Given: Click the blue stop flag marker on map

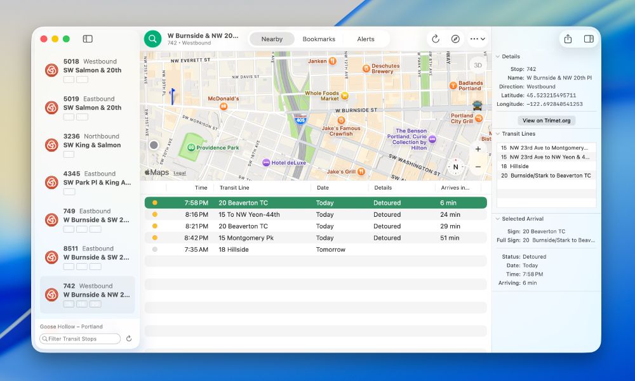Looking at the screenshot, I should [x=173, y=96].
